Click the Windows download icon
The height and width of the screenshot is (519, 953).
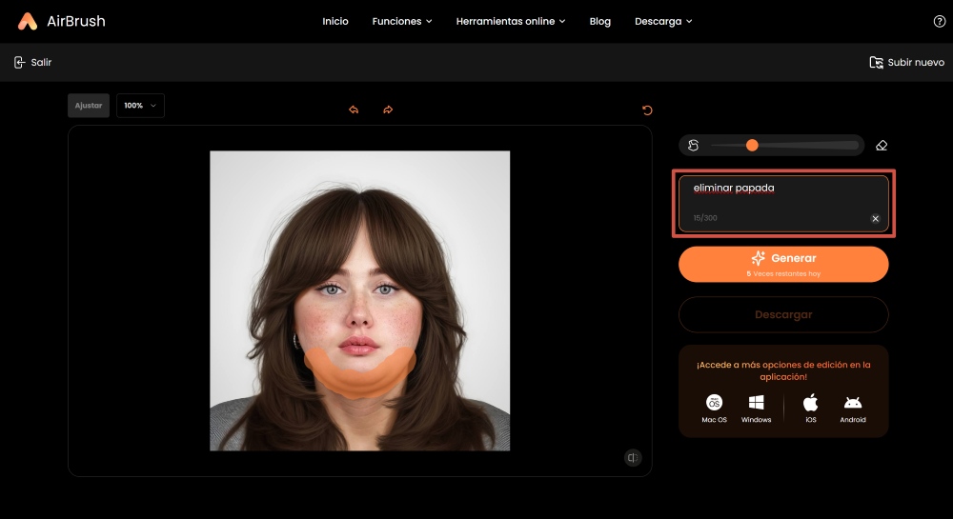(756, 403)
